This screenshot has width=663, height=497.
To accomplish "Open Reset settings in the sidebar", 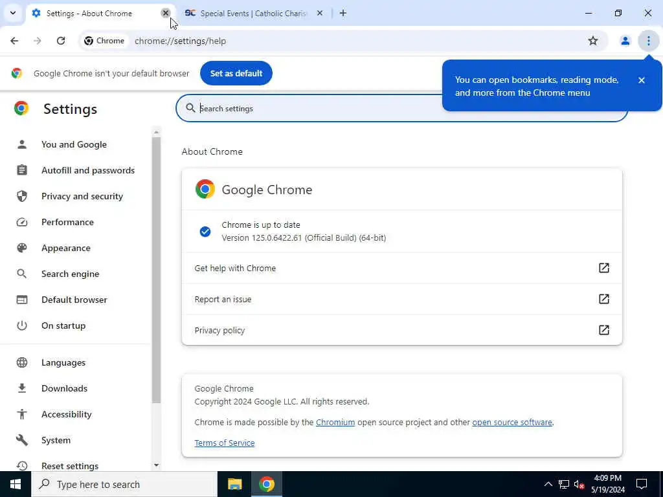I will tap(70, 466).
